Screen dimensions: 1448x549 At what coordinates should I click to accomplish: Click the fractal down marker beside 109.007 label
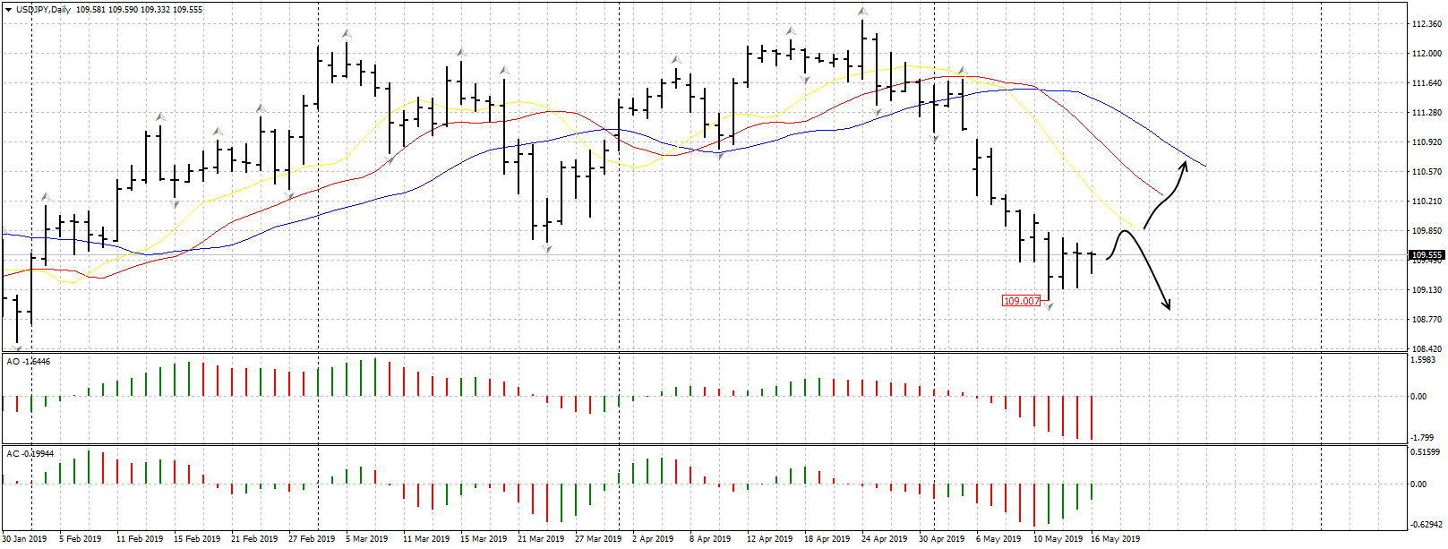click(1049, 307)
